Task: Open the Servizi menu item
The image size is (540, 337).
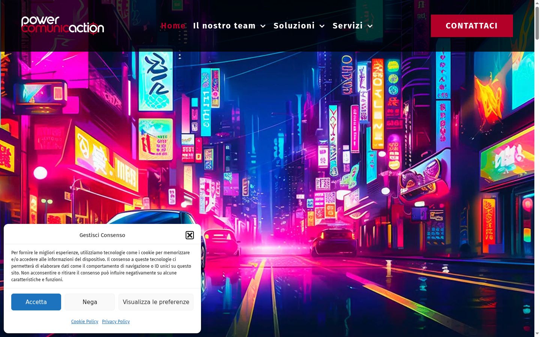Action: [x=348, y=25]
